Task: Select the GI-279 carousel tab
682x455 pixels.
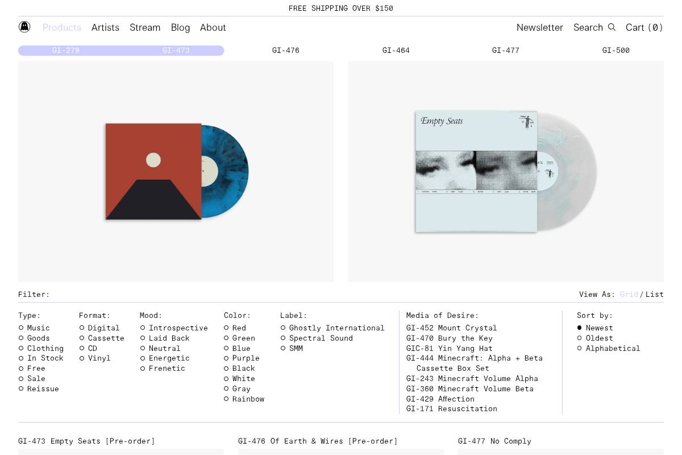Action: click(66, 51)
